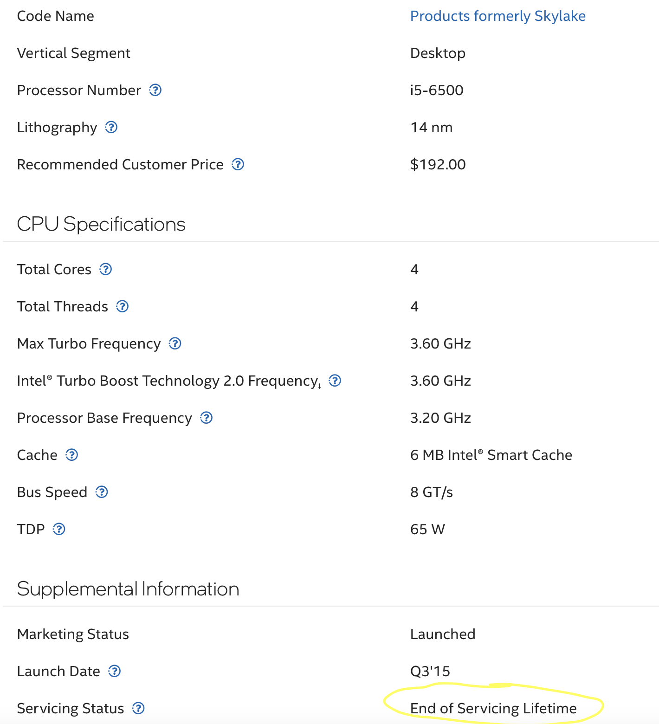Click the i5-6500 processor number value
Viewport: 659px width, 724px height.
tap(437, 90)
